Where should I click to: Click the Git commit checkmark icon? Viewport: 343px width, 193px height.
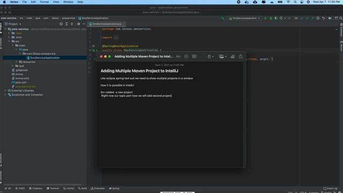(307, 18)
